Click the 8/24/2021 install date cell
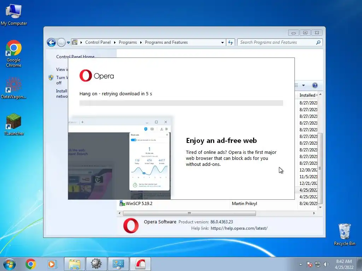 click(x=308, y=204)
